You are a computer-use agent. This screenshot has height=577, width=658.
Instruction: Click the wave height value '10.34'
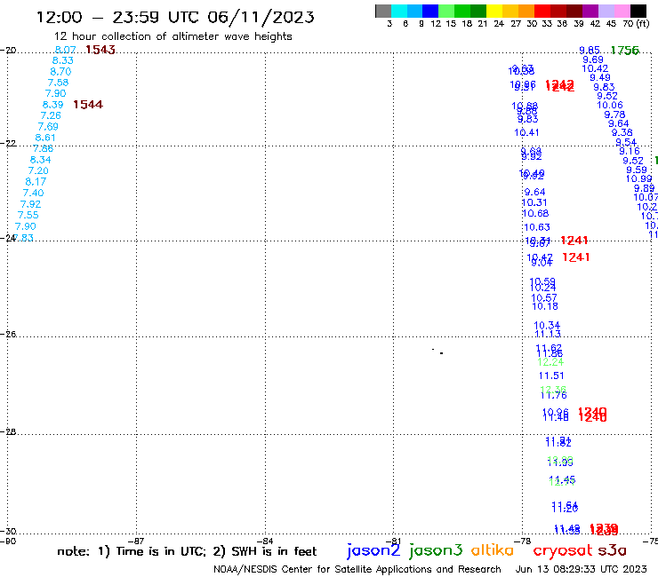point(547,325)
